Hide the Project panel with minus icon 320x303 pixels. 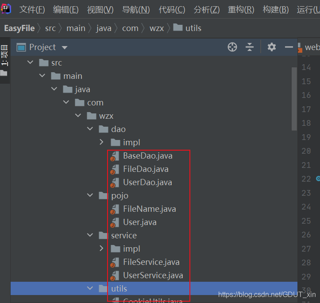tap(289, 47)
